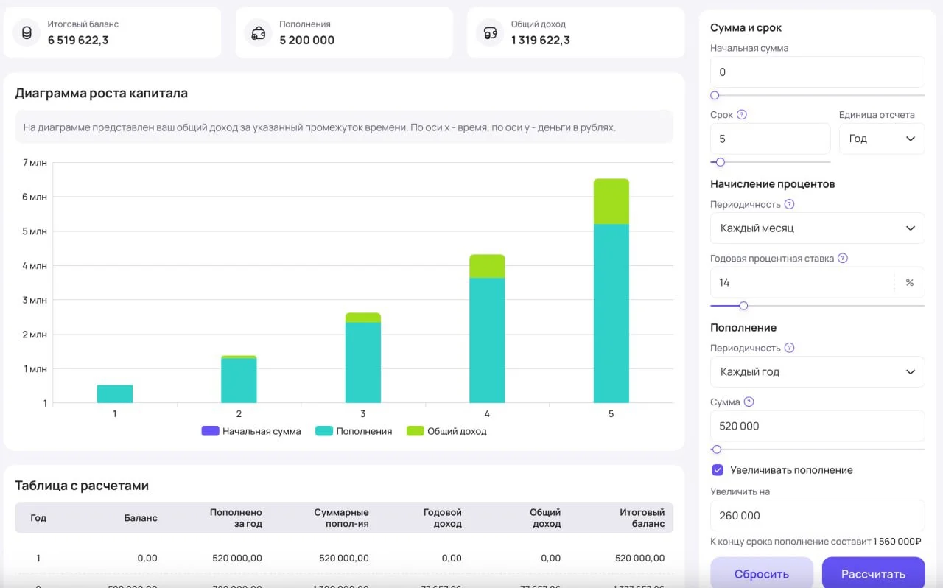Click the year 5 bar in chart
The height and width of the screenshot is (588, 943).
click(611, 291)
